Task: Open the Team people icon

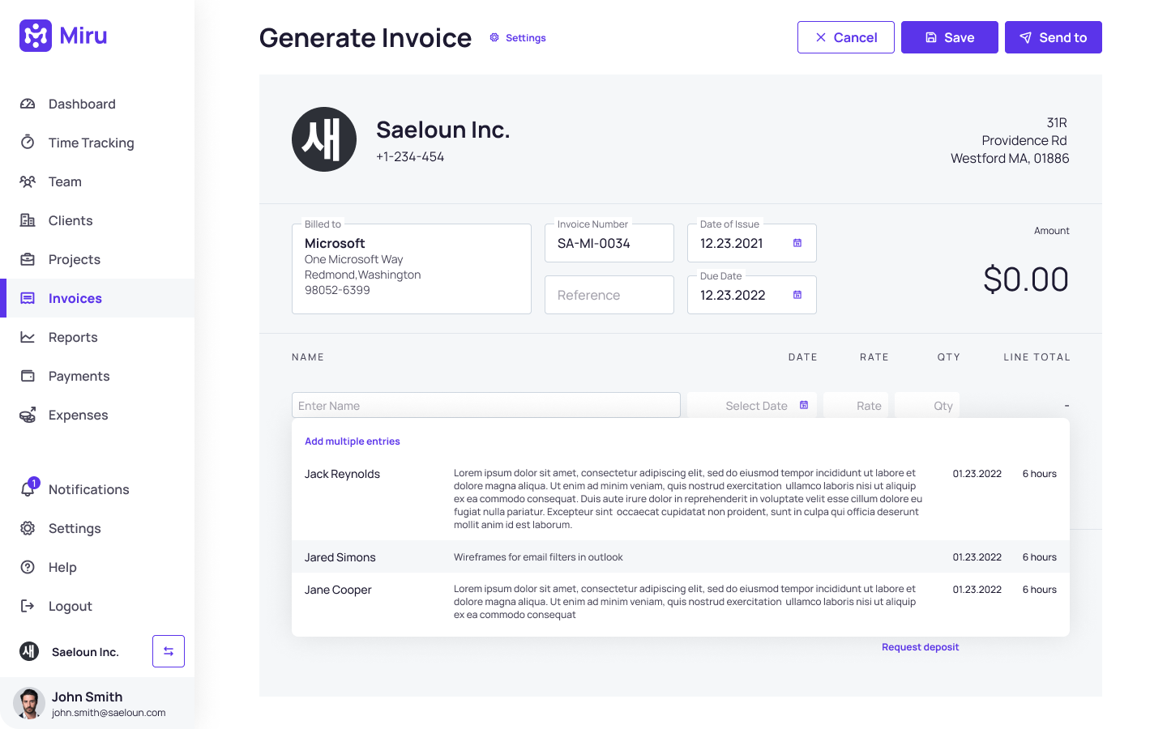Action: pyautogui.click(x=28, y=181)
